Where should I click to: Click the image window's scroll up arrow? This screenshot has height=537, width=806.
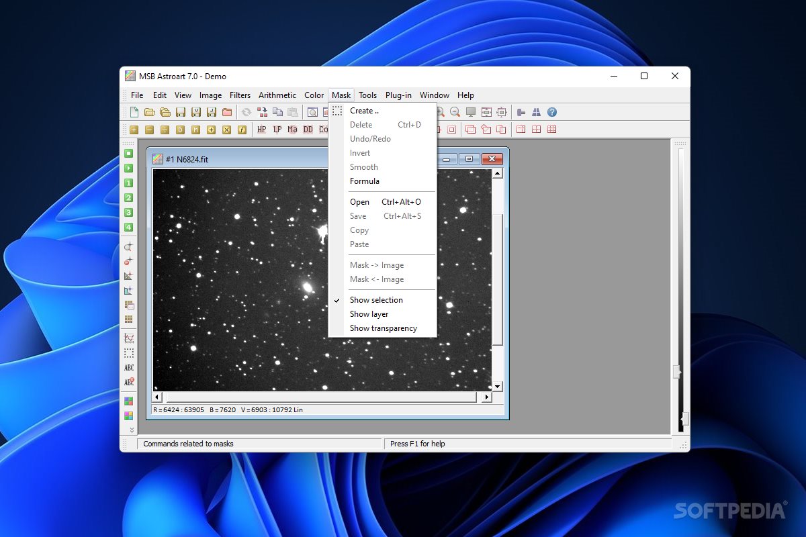pyautogui.click(x=497, y=174)
